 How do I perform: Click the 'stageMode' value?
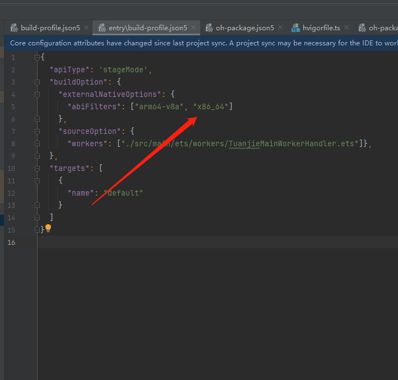point(123,70)
